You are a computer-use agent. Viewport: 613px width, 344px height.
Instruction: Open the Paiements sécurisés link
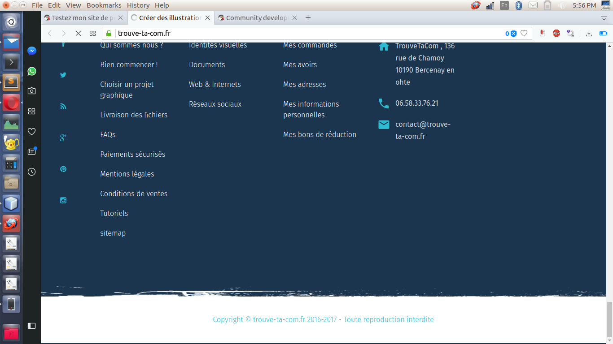(133, 154)
